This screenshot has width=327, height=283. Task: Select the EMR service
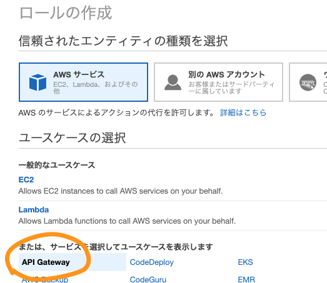[246, 279]
